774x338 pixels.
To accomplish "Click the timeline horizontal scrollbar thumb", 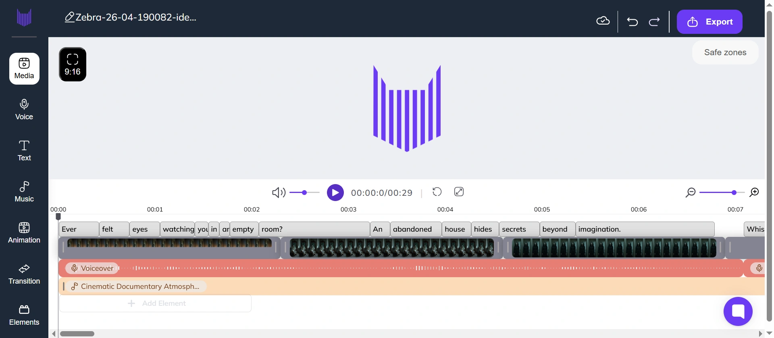I will click(x=77, y=334).
